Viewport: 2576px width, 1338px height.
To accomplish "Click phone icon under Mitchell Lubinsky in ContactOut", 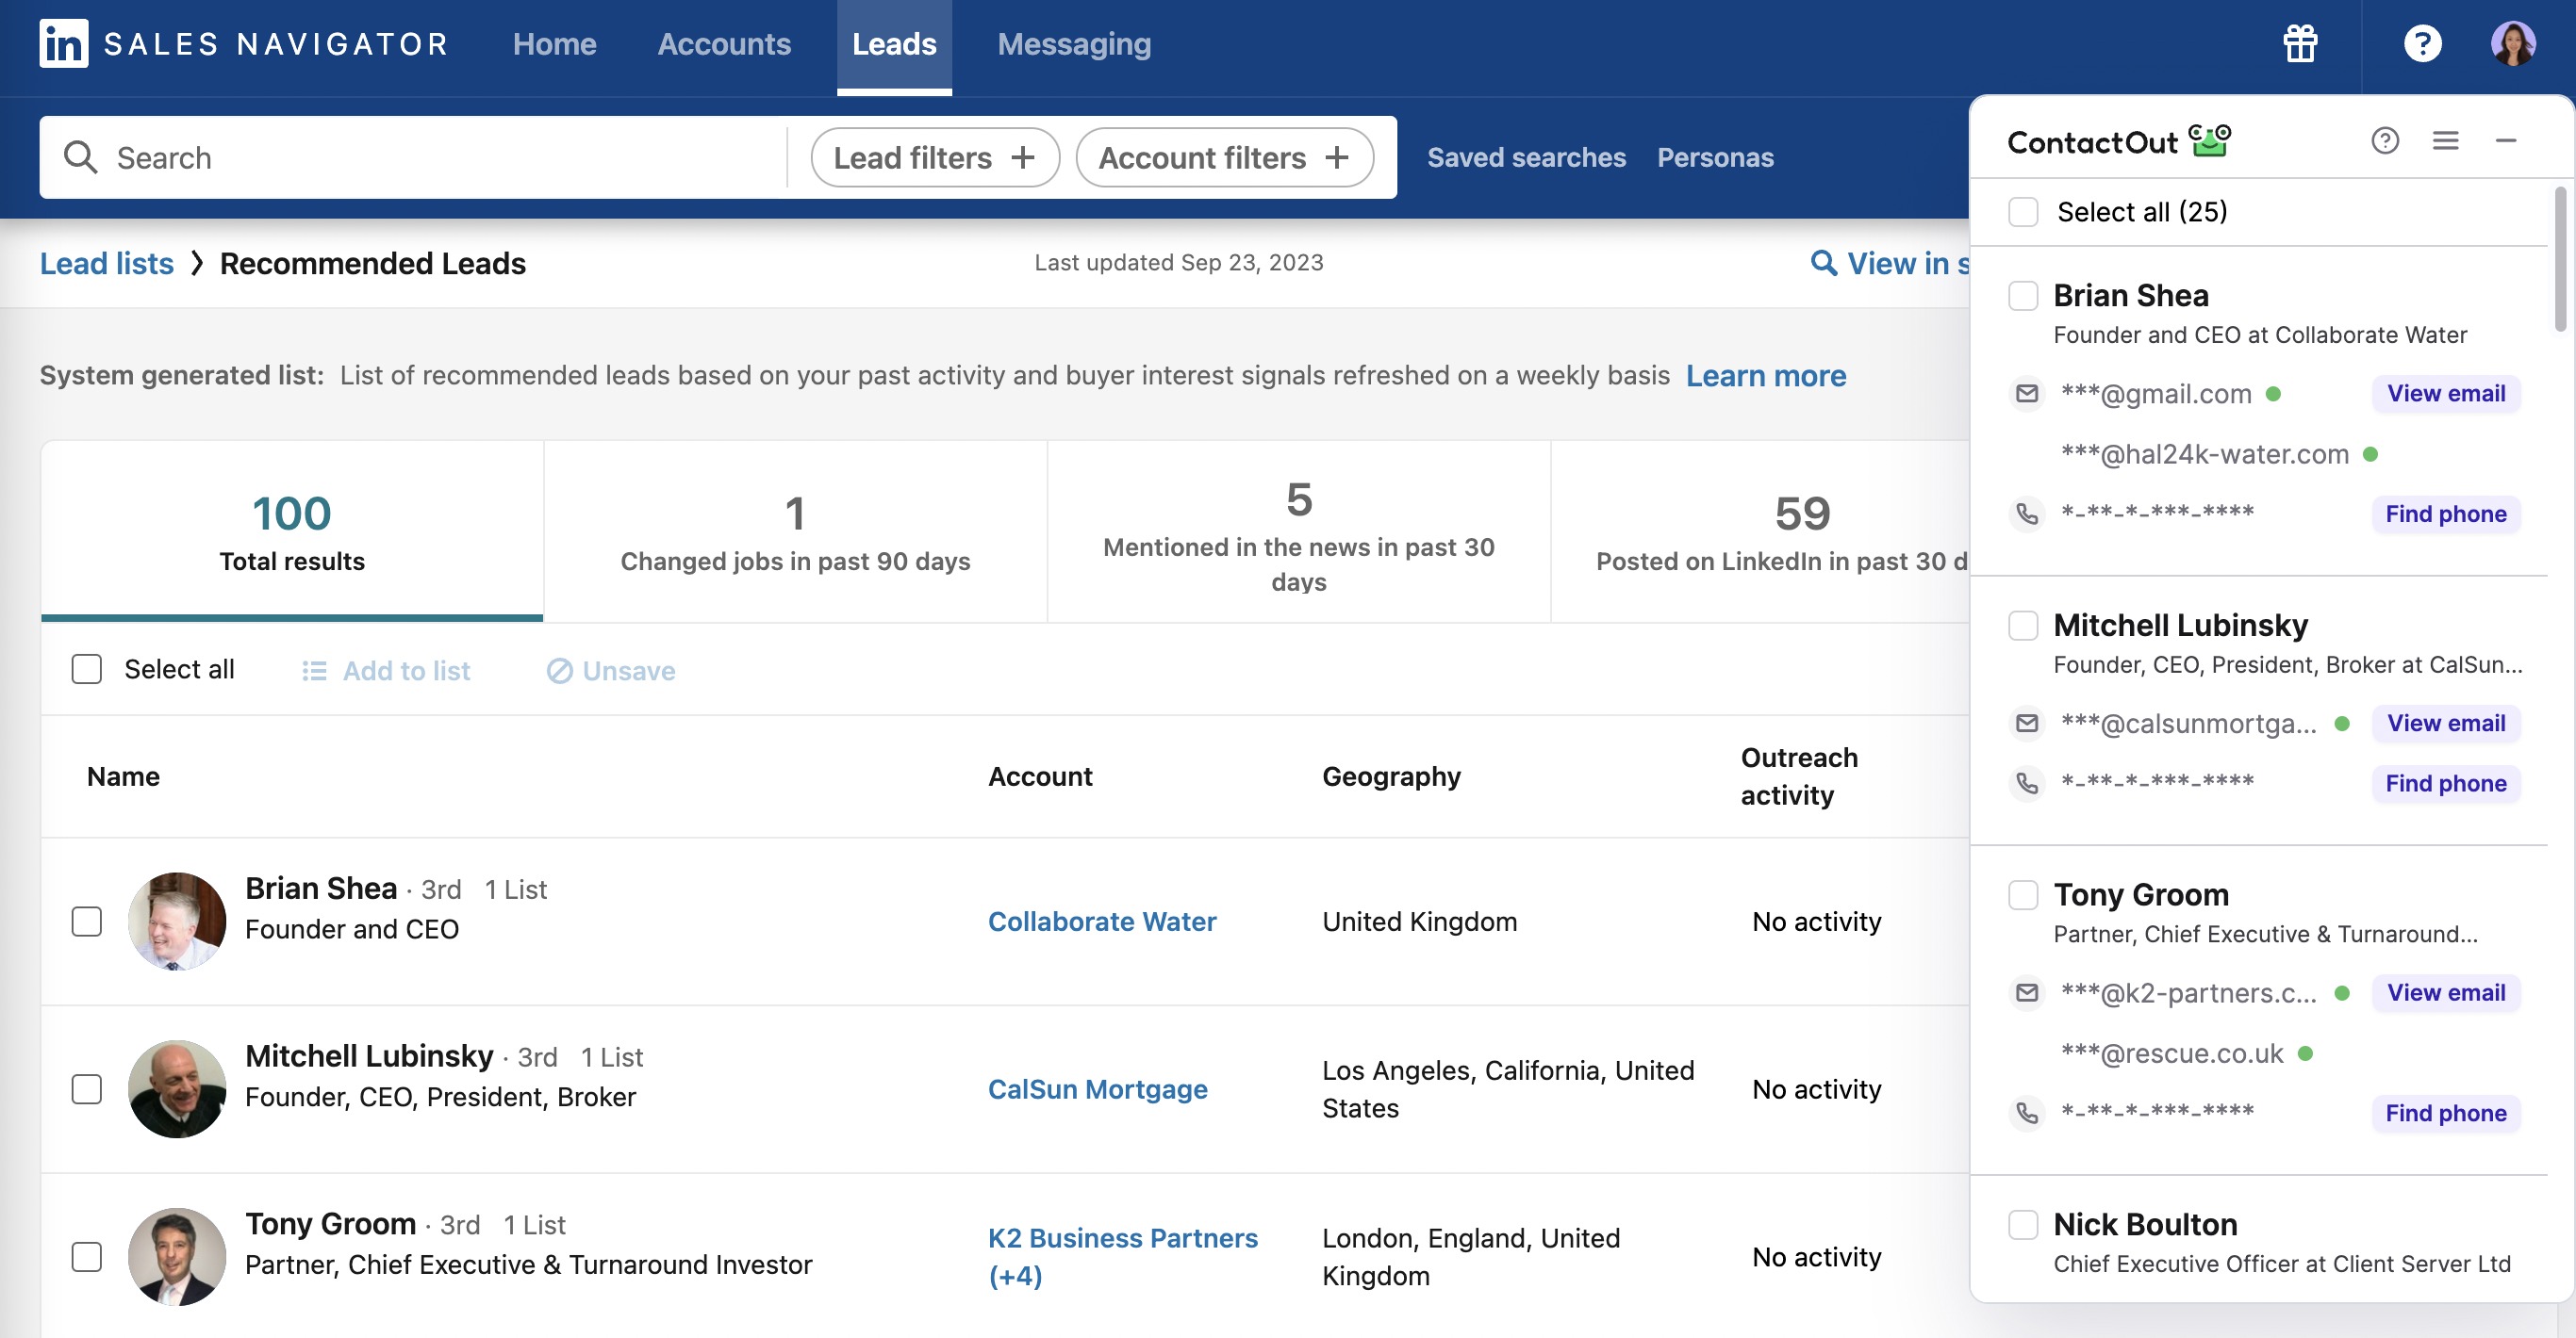I will 2026,783.
